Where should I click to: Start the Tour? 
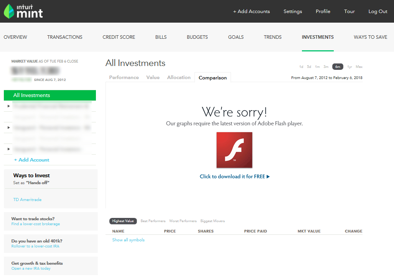pos(349,11)
